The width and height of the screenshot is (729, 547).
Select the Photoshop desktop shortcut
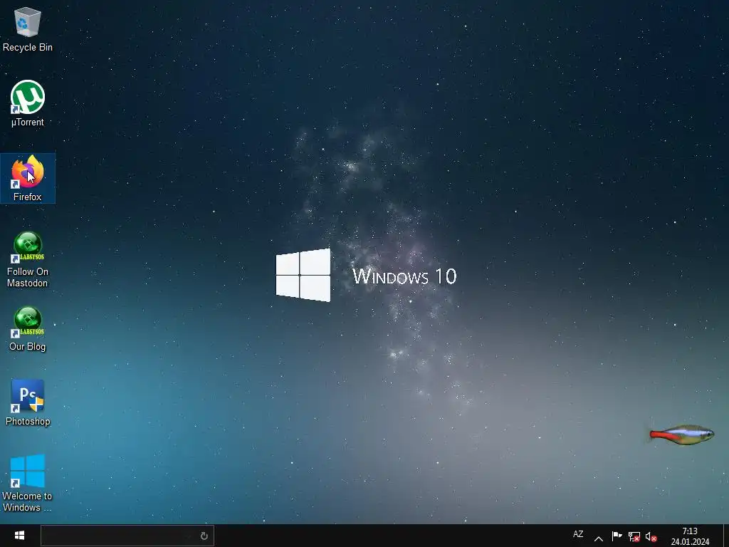tap(28, 403)
